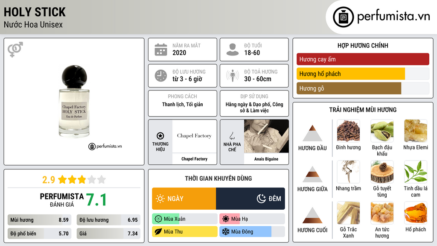This screenshot has width=437, height=246.
Task: Click the Mùa Hạ season bar
Action: click(252, 219)
